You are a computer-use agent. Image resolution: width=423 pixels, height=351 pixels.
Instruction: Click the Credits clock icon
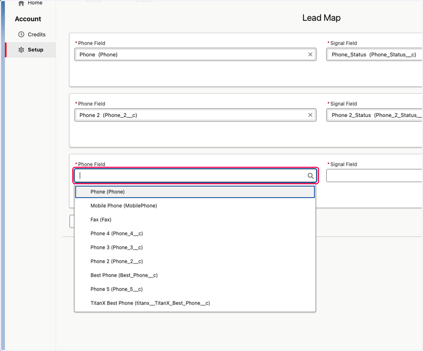coord(21,35)
